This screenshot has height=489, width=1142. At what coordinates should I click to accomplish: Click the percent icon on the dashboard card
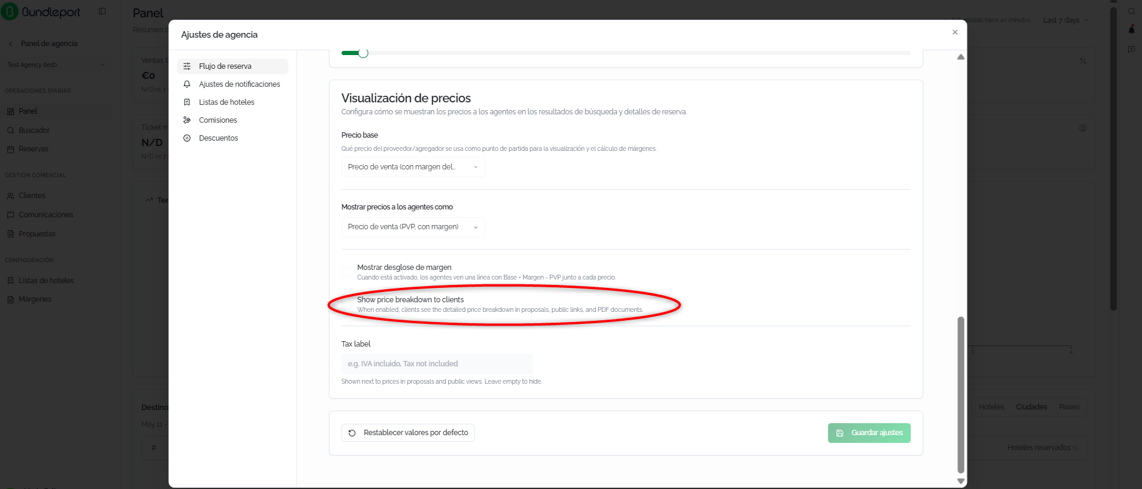[1083, 61]
